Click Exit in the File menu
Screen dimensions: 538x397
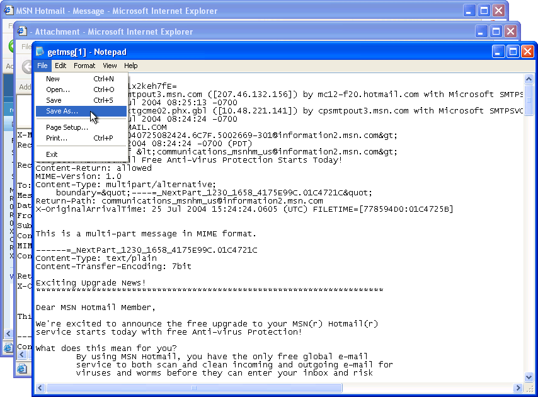[52, 154]
